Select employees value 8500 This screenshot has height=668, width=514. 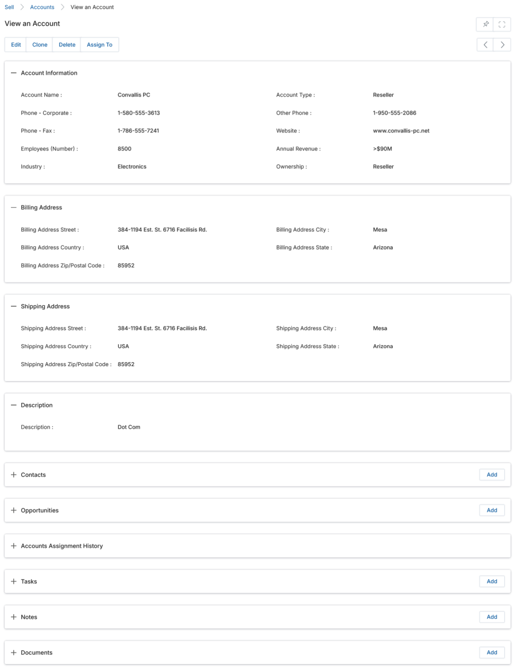125,149
